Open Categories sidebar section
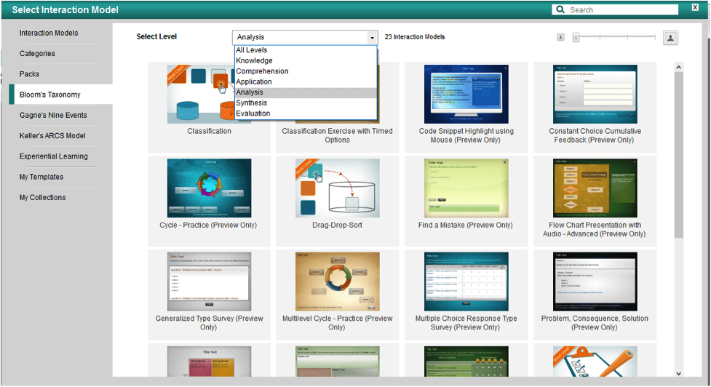 (37, 54)
